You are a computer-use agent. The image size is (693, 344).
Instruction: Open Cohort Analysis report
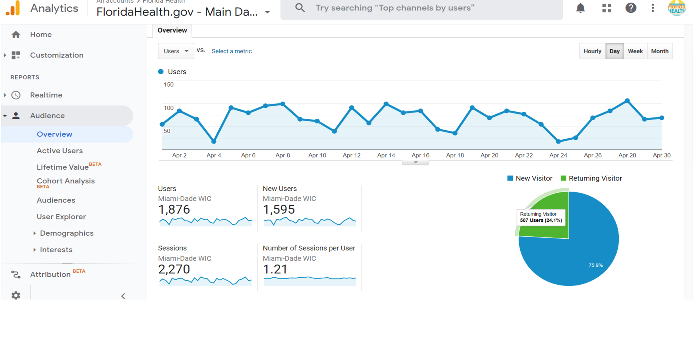65,181
